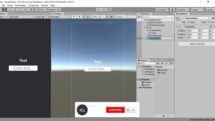Expand the Packages folder in Project
This screenshot has height=121, width=215.
tap(138, 87)
